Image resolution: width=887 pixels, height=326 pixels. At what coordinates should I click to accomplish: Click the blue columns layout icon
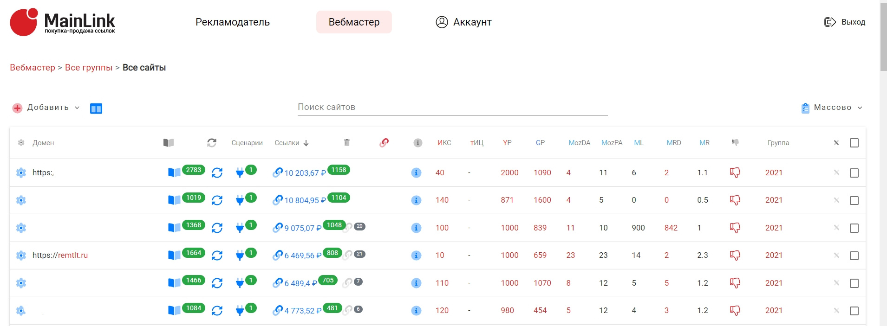(x=96, y=109)
